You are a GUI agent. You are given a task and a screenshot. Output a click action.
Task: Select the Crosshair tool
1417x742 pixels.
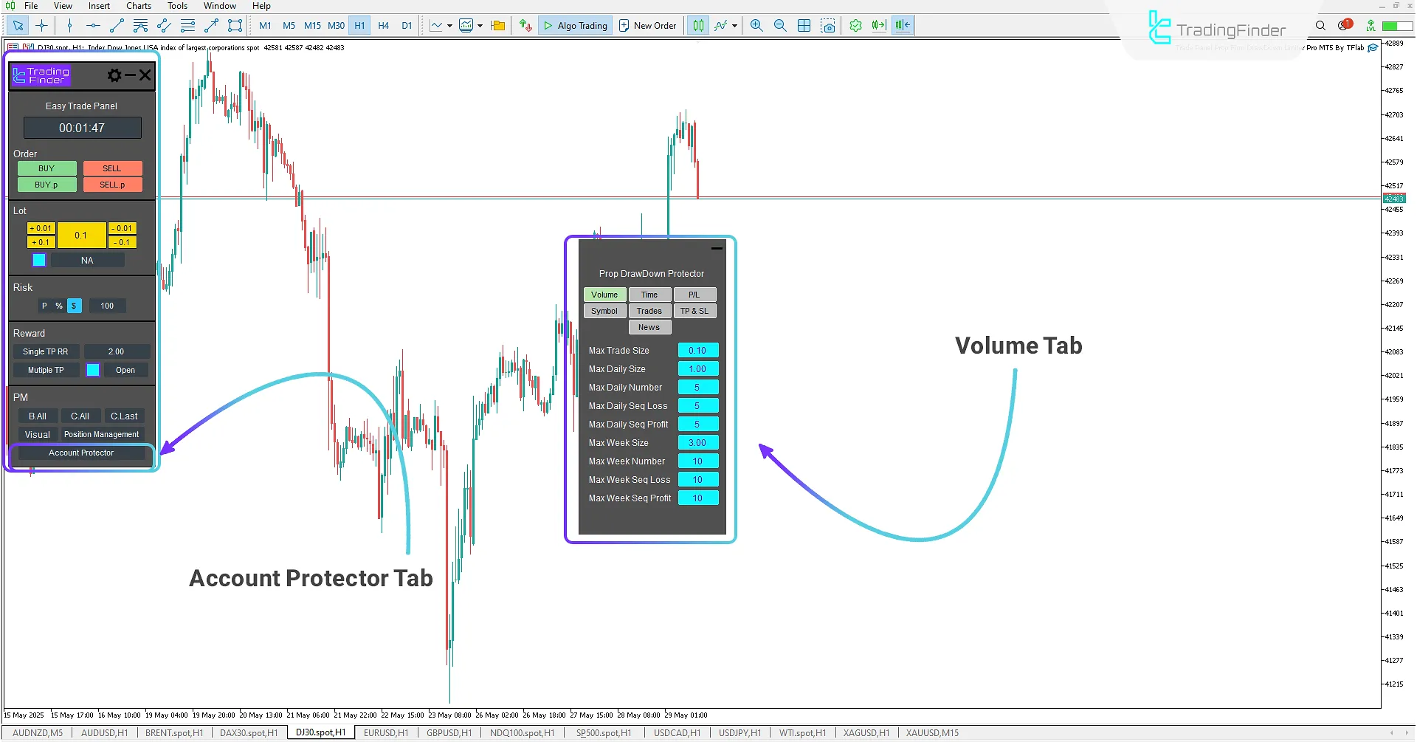point(41,25)
